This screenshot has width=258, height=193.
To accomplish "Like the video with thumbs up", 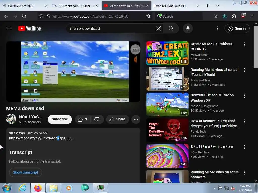I will 83,119.
